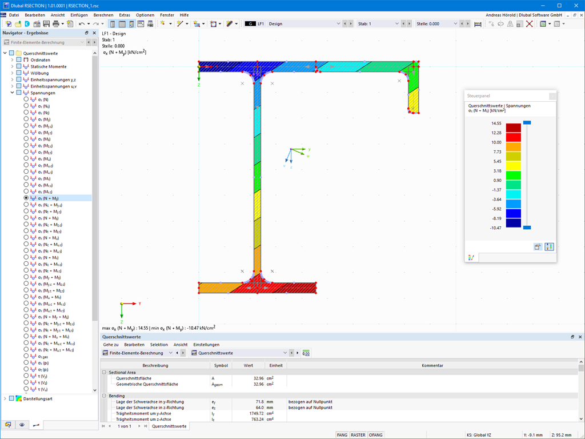The width and height of the screenshot is (585, 439).
Task: Open a file with the folder icon
Action: (x=18, y=24)
